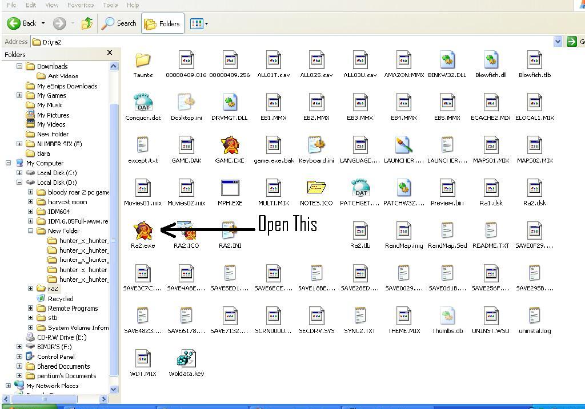Click the Go button beside address bar
585x409 pixels.
575,42
